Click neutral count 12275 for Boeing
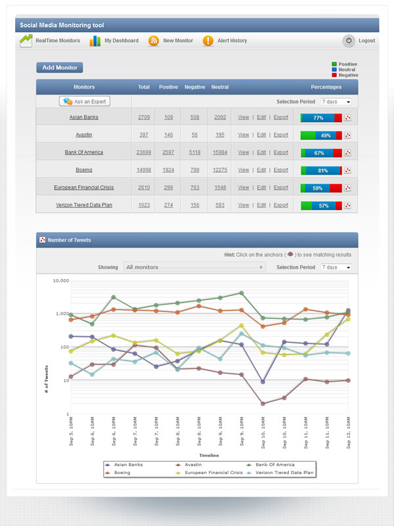This screenshot has height=526, width=394. point(220,169)
